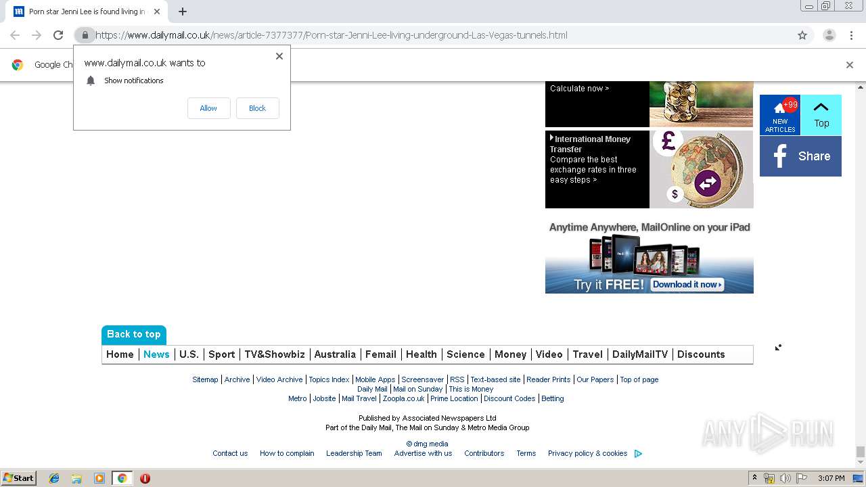Open Internet Explorer from the taskbar
The image size is (866, 487).
(x=54, y=478)
